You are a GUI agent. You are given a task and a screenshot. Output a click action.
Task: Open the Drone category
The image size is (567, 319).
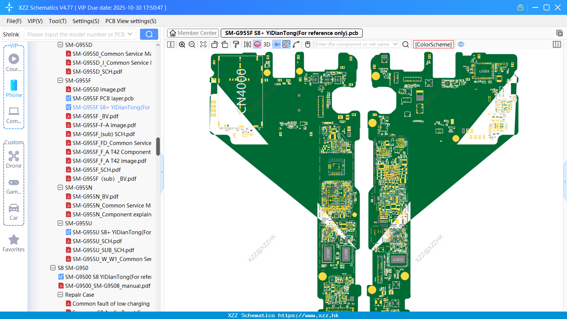(14, 159)
